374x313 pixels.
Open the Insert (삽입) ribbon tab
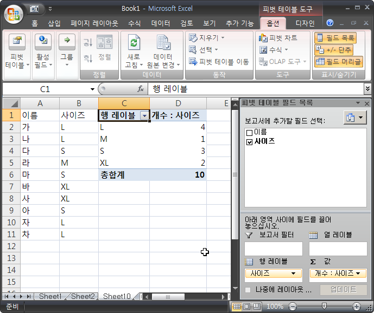click(x=54, y=23)
